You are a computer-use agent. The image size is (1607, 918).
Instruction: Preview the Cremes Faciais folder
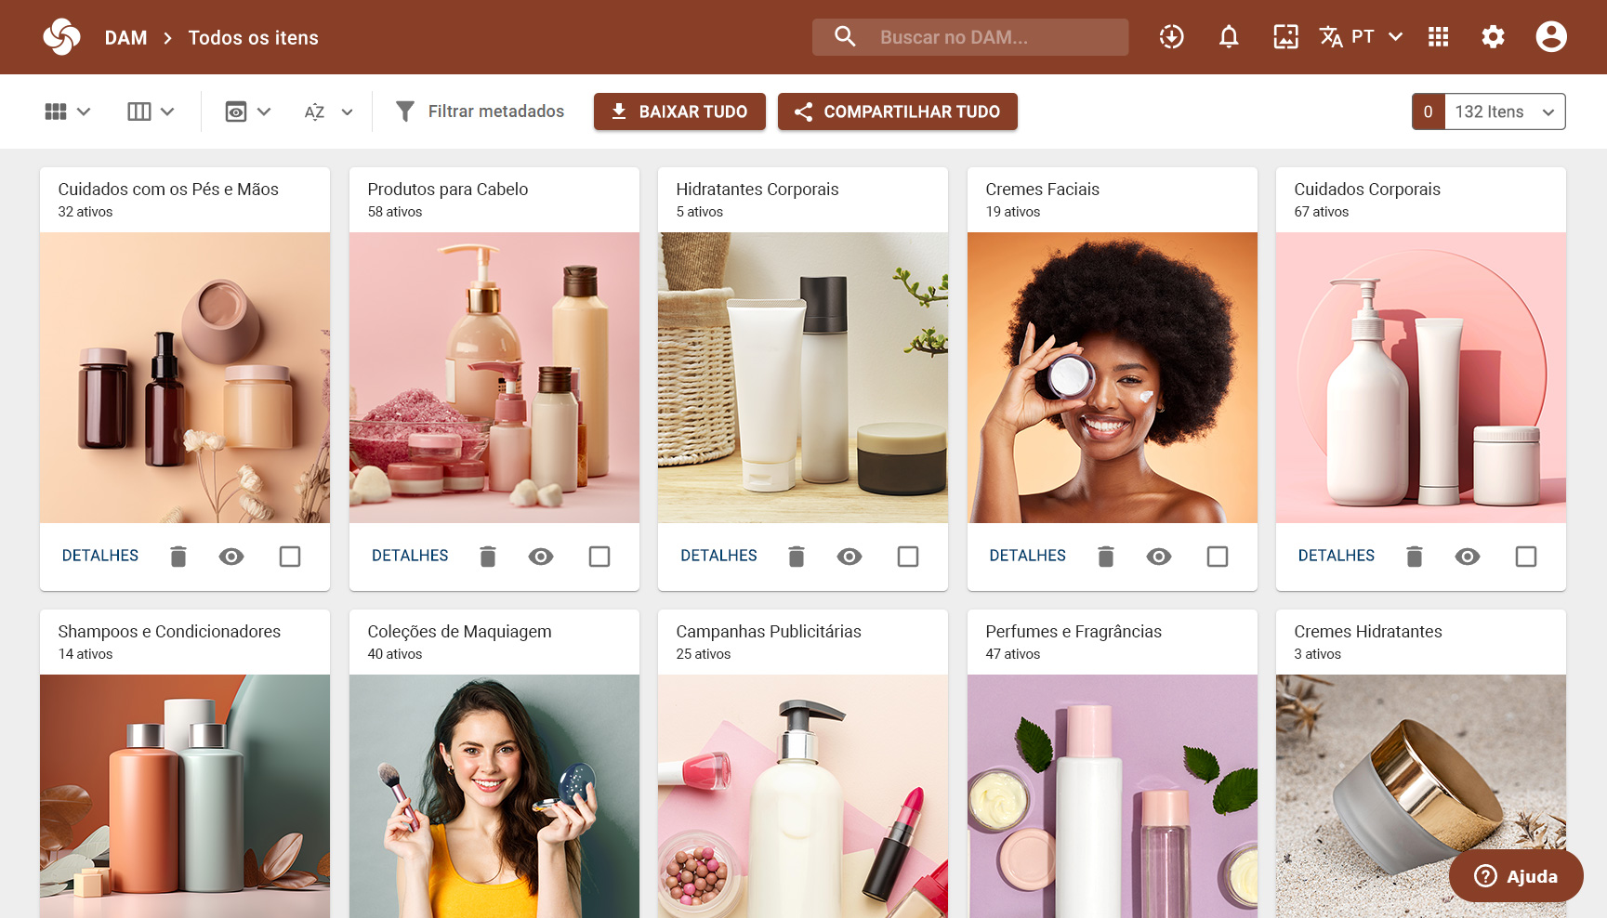tap(1159, 557)
